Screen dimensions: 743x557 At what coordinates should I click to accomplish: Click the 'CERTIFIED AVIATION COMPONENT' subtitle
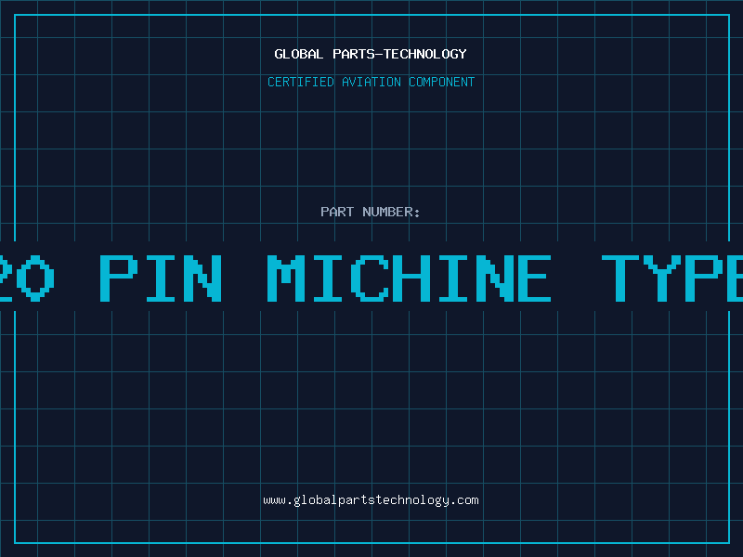coord(371,82)
